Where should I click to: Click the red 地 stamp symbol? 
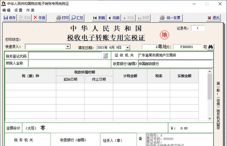click(165, 35)
